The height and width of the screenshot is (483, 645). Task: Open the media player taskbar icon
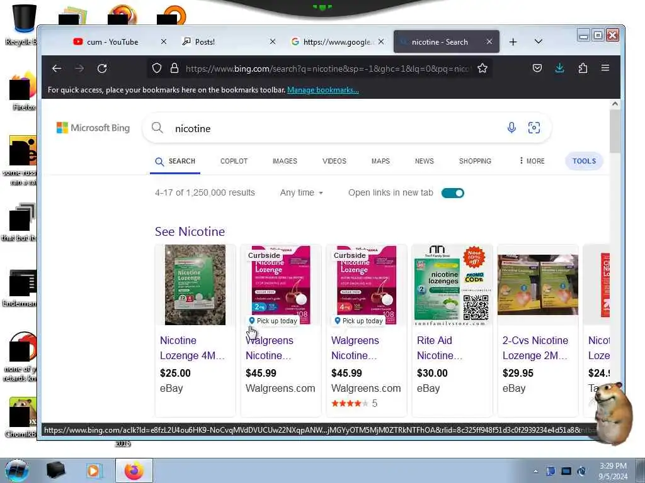93,470
